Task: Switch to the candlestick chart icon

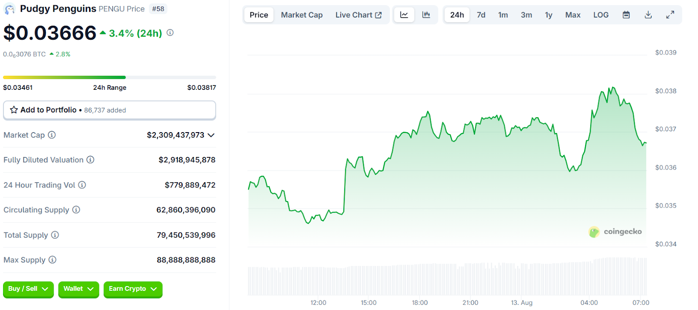Action: (426, 15)
